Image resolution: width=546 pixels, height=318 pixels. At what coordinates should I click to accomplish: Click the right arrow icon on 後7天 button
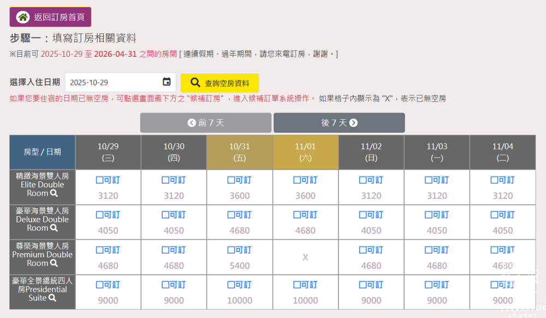353,123
